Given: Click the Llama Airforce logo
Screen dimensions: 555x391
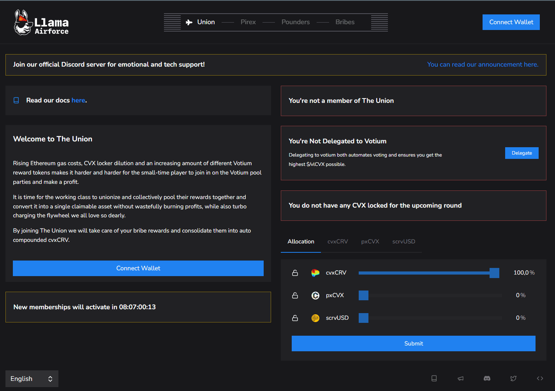Looking at the screenshot, I should (x=41, y=23).
